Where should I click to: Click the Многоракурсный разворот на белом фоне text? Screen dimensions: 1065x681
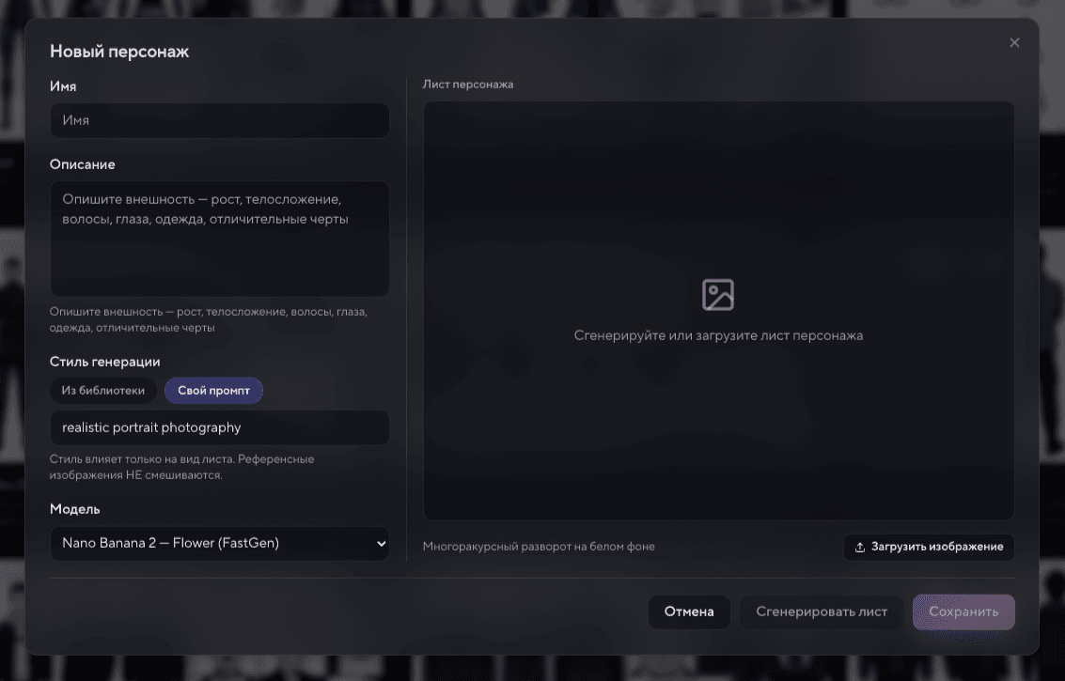(539, 547)
